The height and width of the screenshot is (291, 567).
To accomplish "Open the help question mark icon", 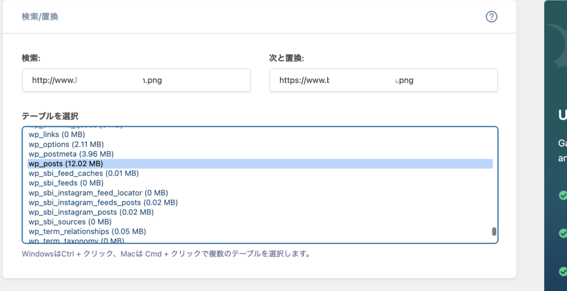I will [x=491, y=17].
